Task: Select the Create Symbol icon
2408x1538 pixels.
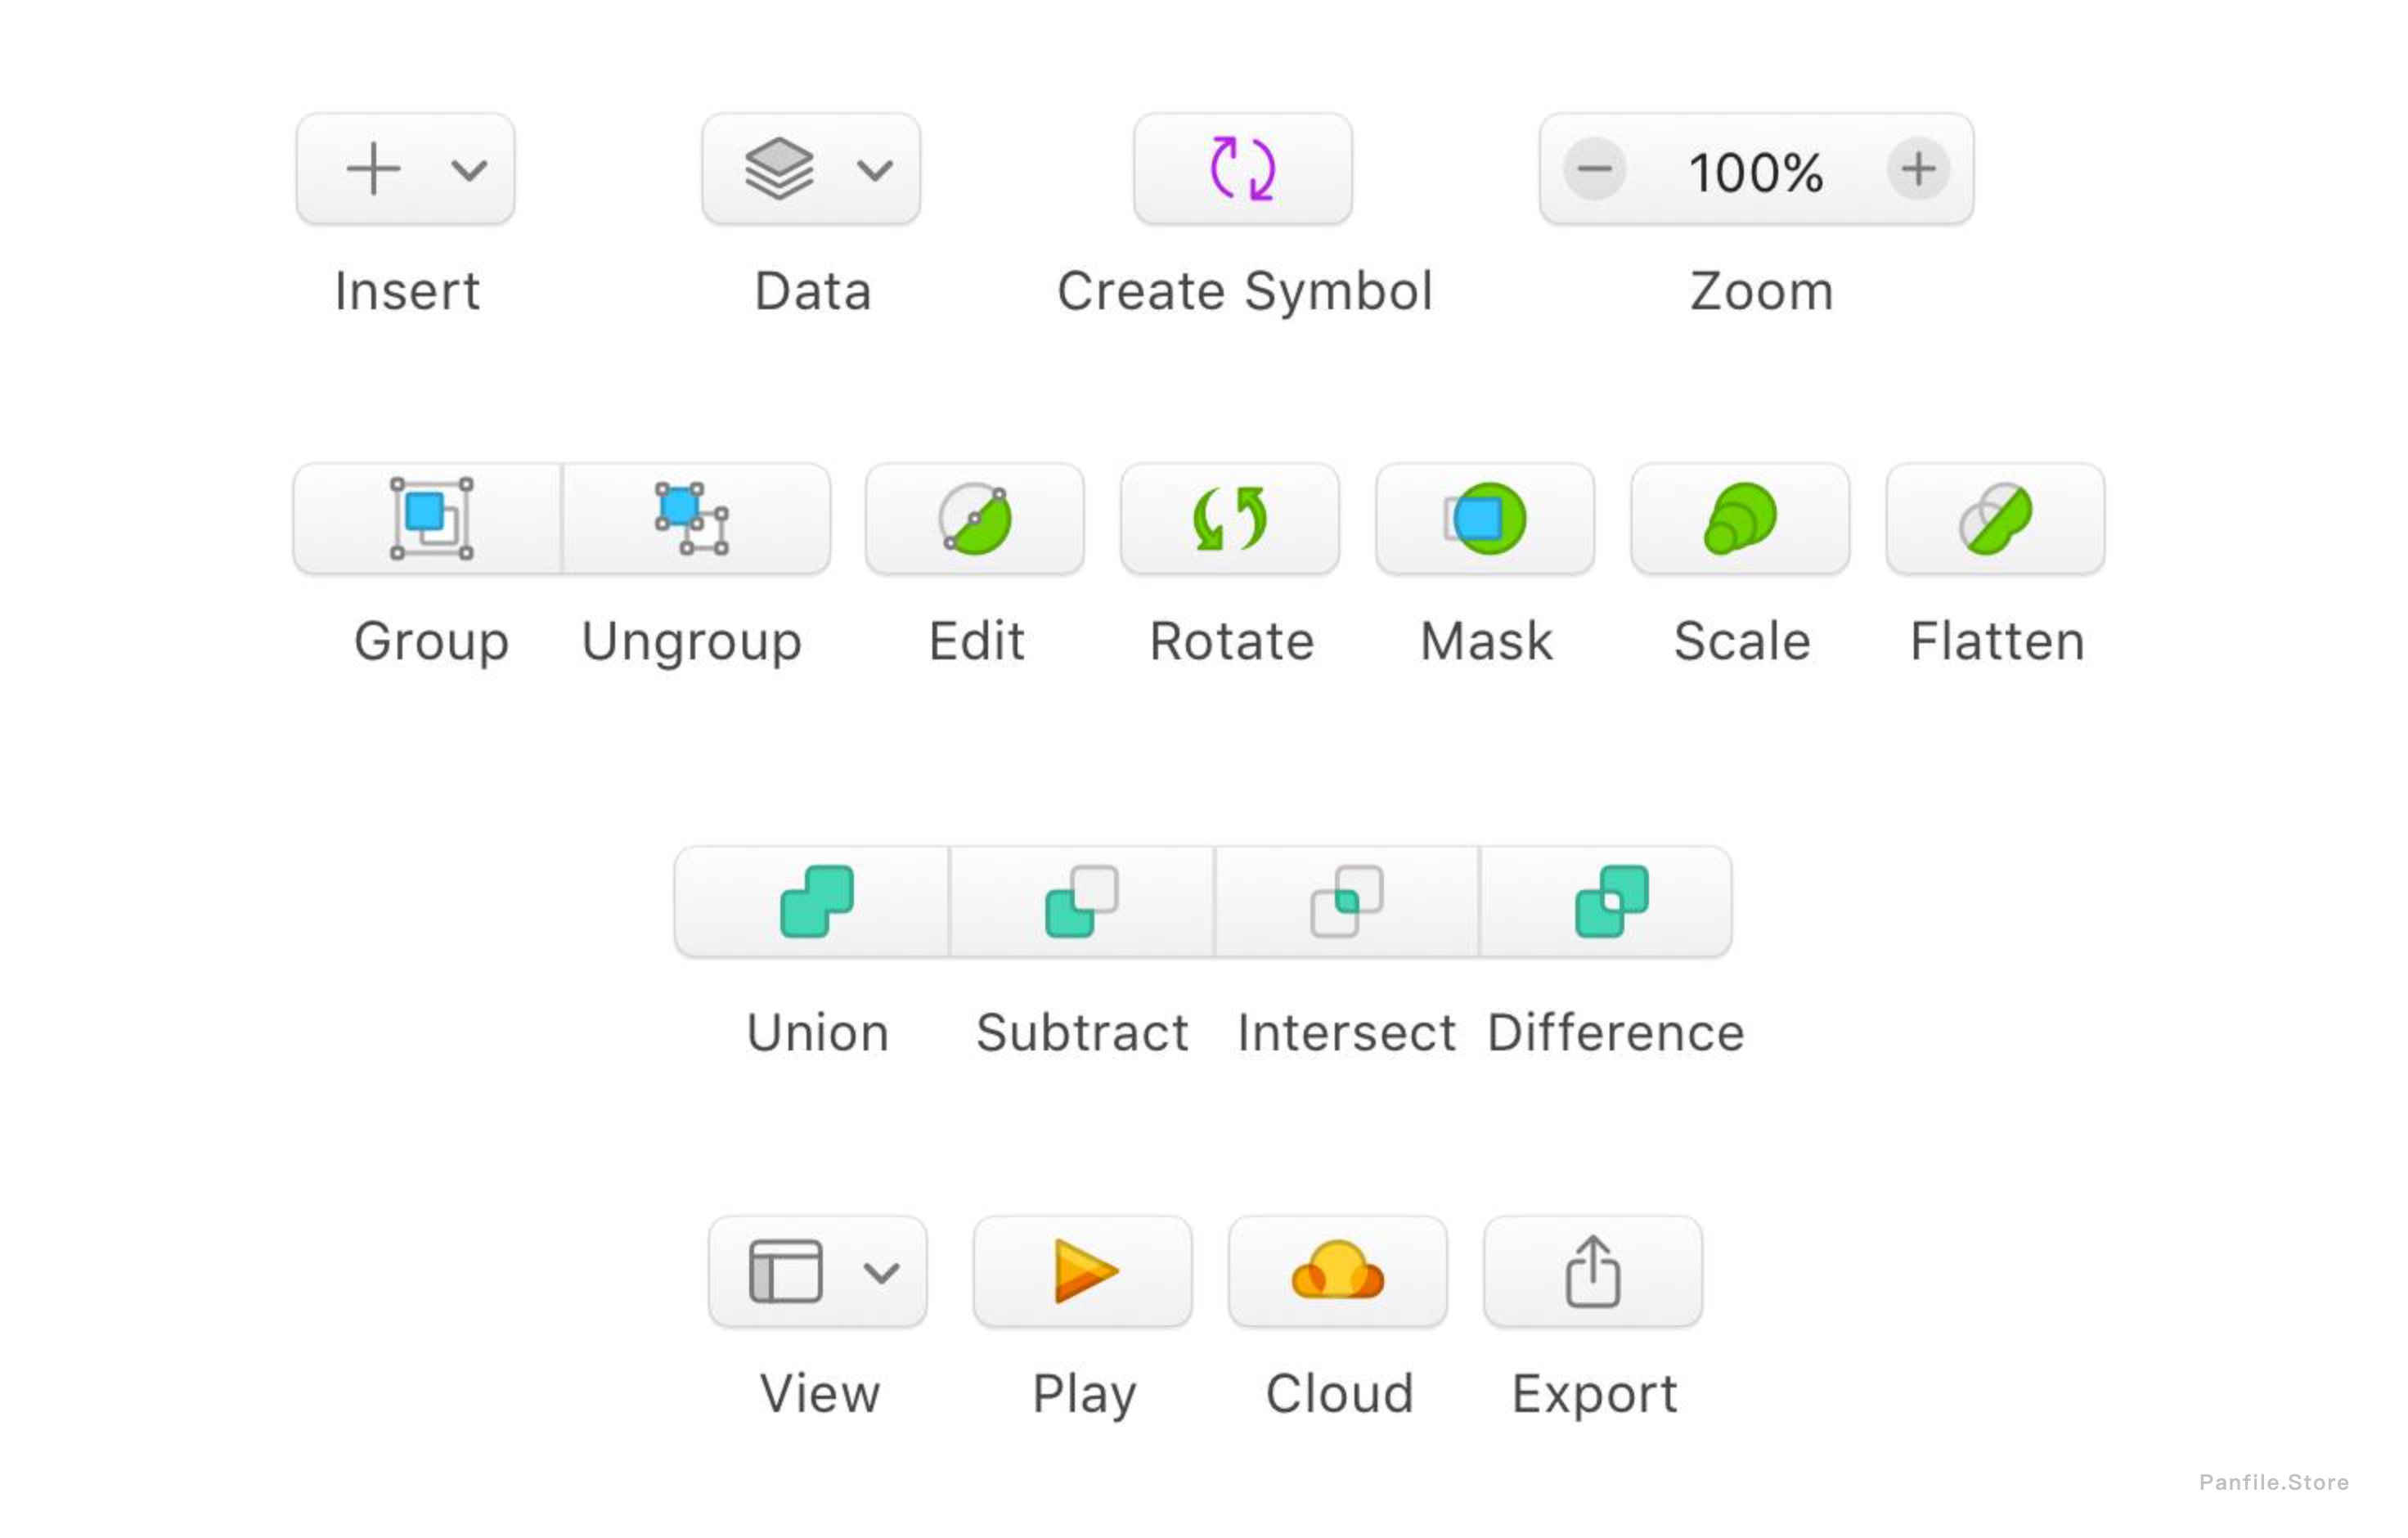Action: point(1241,169)
